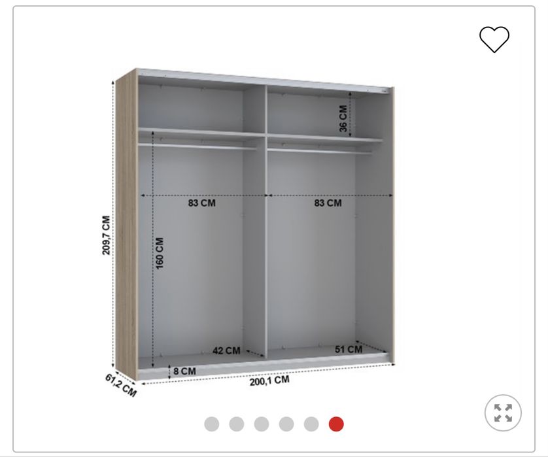Click the 42 CM inner depth label
This screenshot has width=548, height=457.
pyautogui.click(x=226, y=350)
